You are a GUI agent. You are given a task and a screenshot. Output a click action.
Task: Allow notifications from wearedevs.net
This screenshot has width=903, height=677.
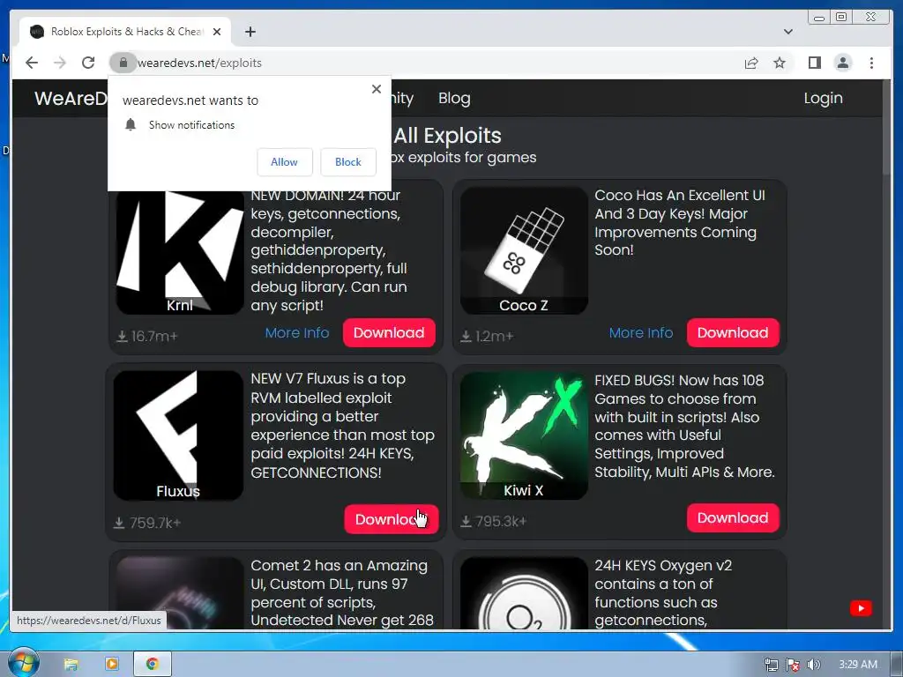point(285,162)
